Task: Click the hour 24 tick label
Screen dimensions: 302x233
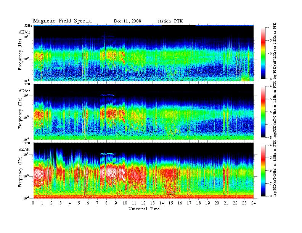Action: [x=254, y=203]
